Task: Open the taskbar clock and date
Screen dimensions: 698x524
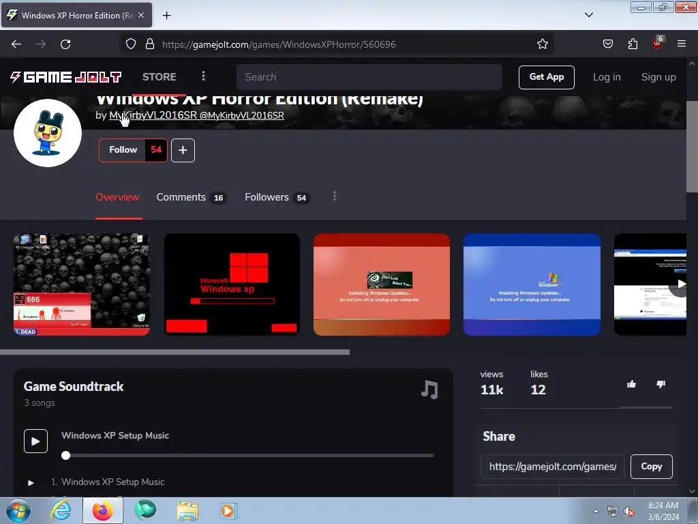Action: pos(663,511)
